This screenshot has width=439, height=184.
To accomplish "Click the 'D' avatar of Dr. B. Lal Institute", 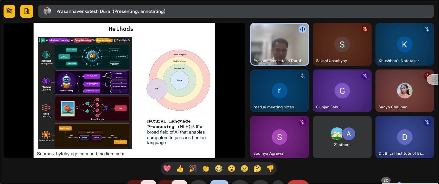I will pyautogui.click(x=404, y=137).
